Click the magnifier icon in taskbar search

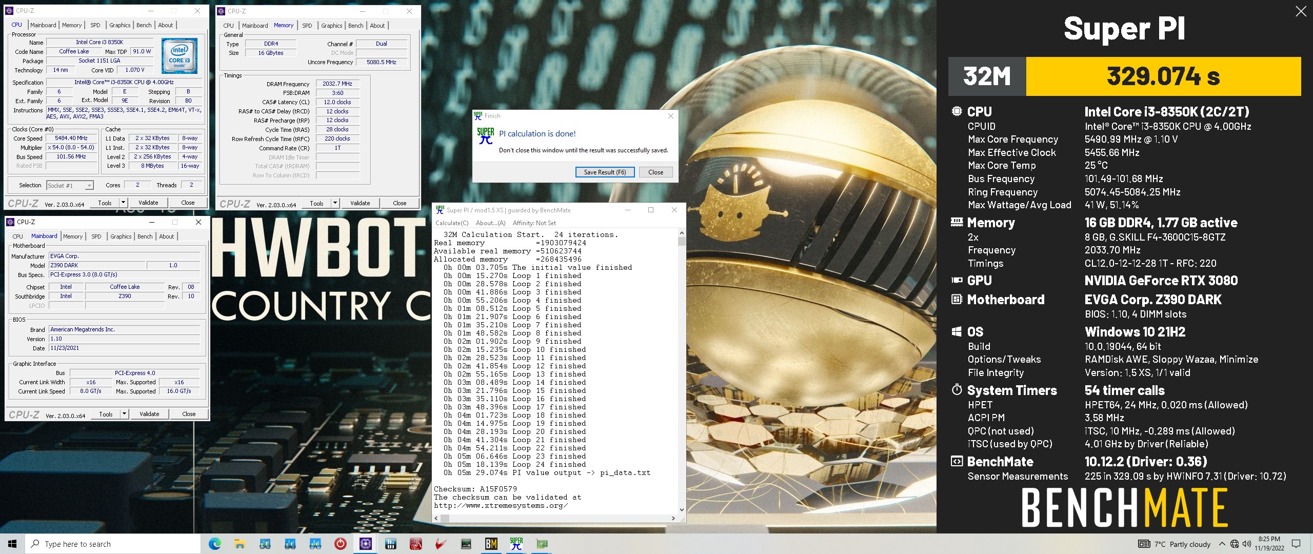click(x=35, y=544)
